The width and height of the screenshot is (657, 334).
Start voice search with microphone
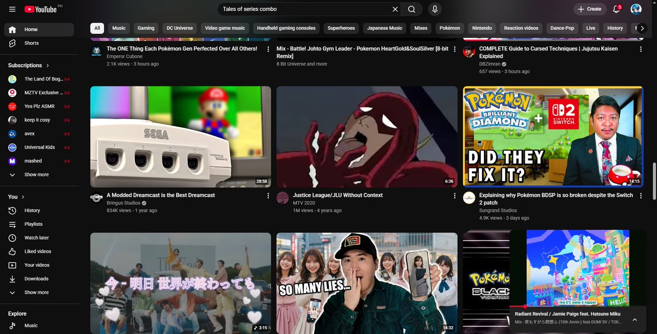435,9
